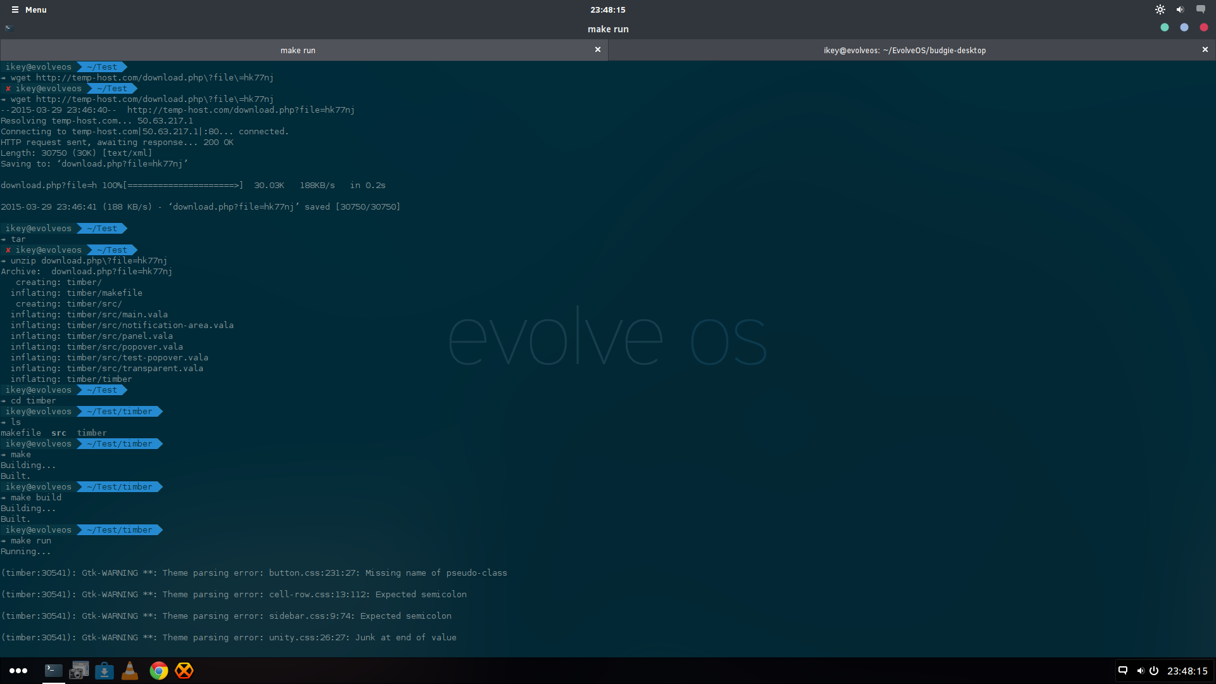Click the green circle window button
This screenshot has width=1216, height=684.
coord(1164,28)
